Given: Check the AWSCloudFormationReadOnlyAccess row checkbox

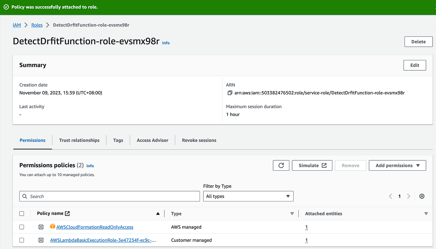Looking at the screenshot, I should [x=21, y=227].
